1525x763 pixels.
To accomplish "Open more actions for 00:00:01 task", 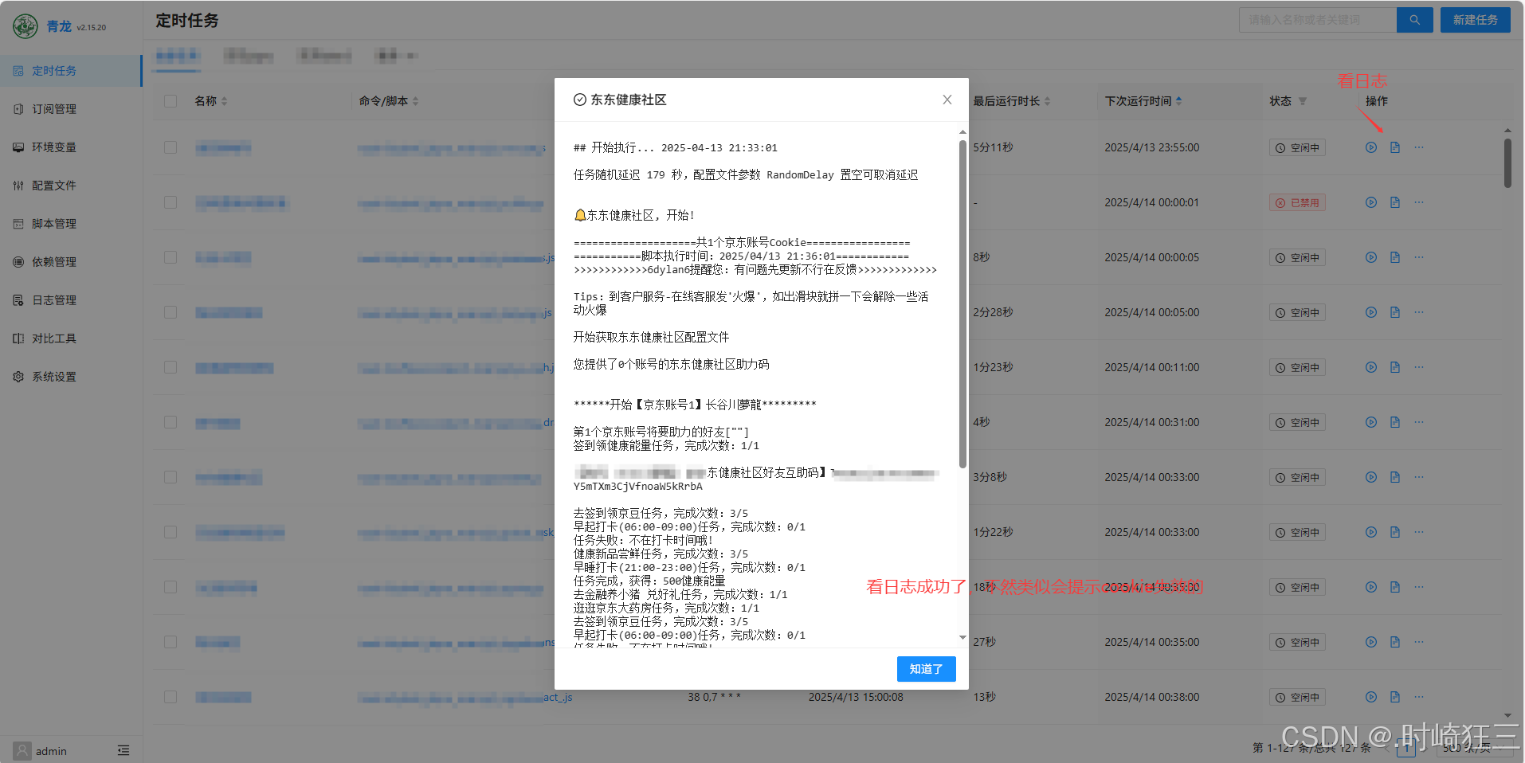I will pos(1419,202).
